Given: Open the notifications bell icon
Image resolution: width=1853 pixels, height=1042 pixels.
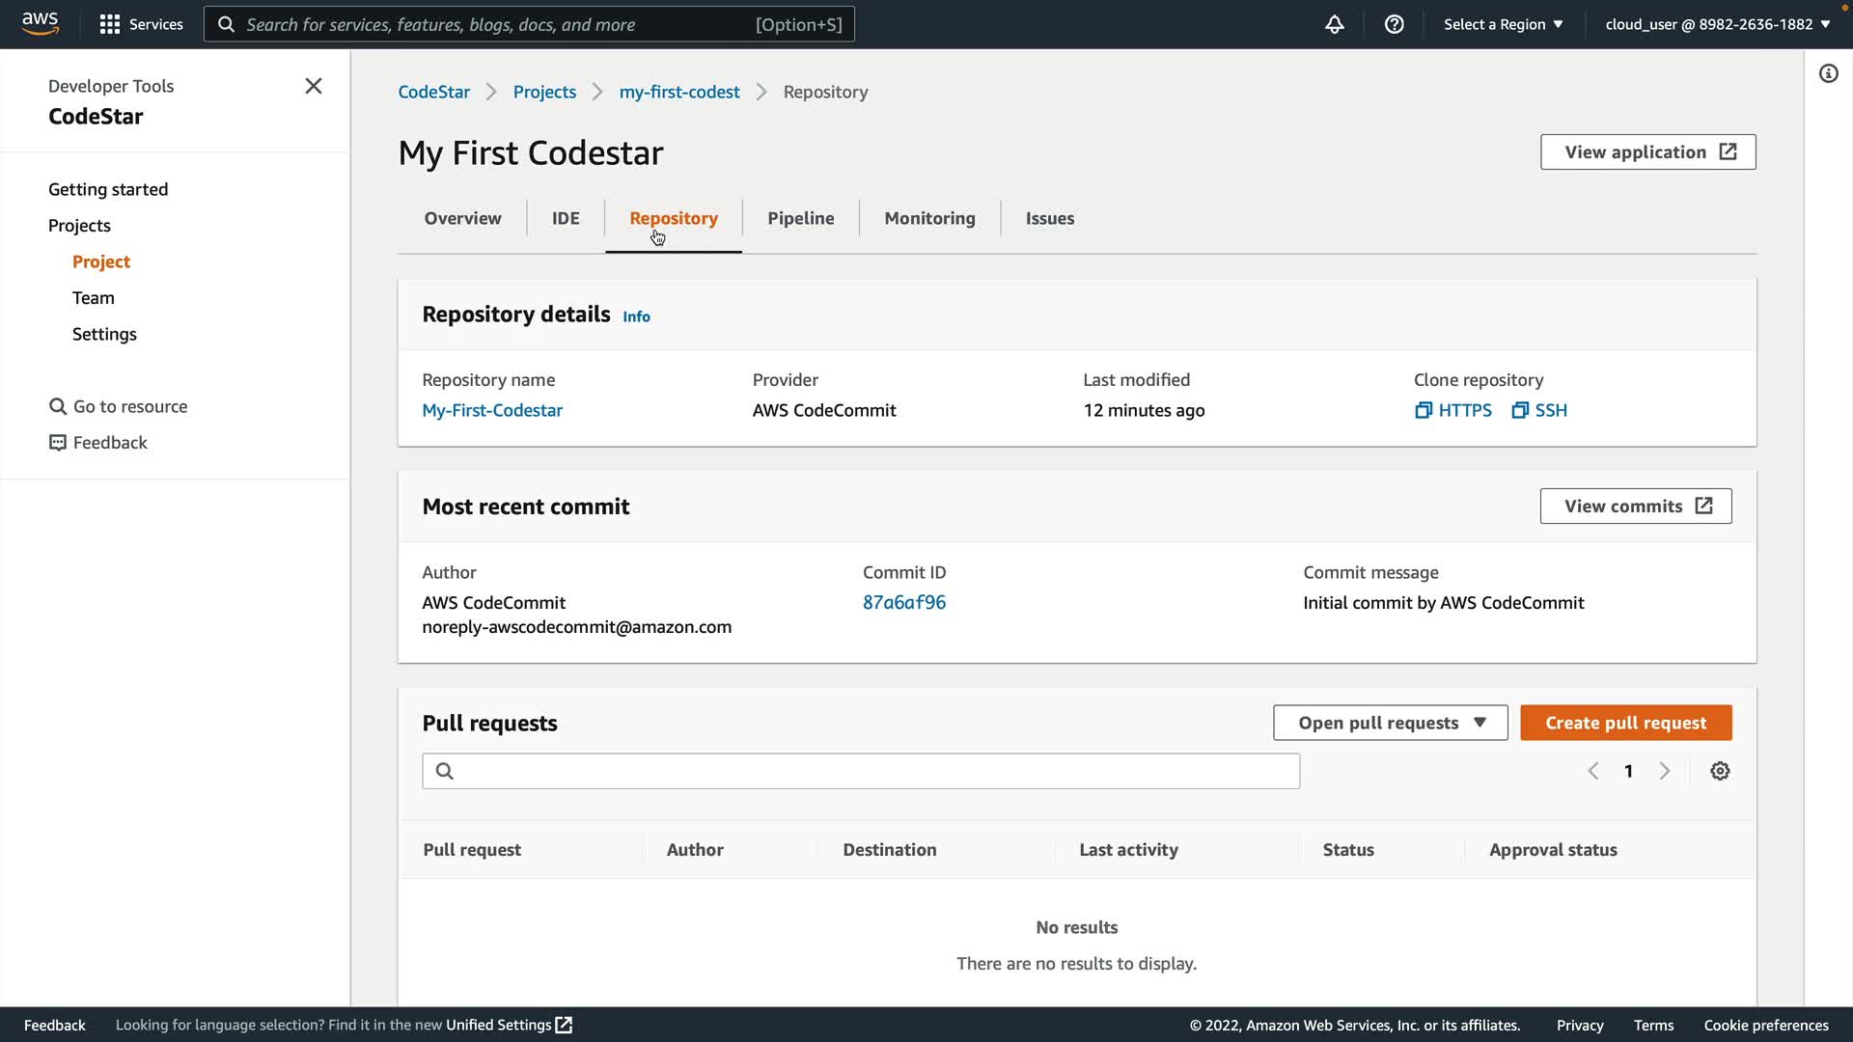Looking at the screenshot, I should point(1334,24).
